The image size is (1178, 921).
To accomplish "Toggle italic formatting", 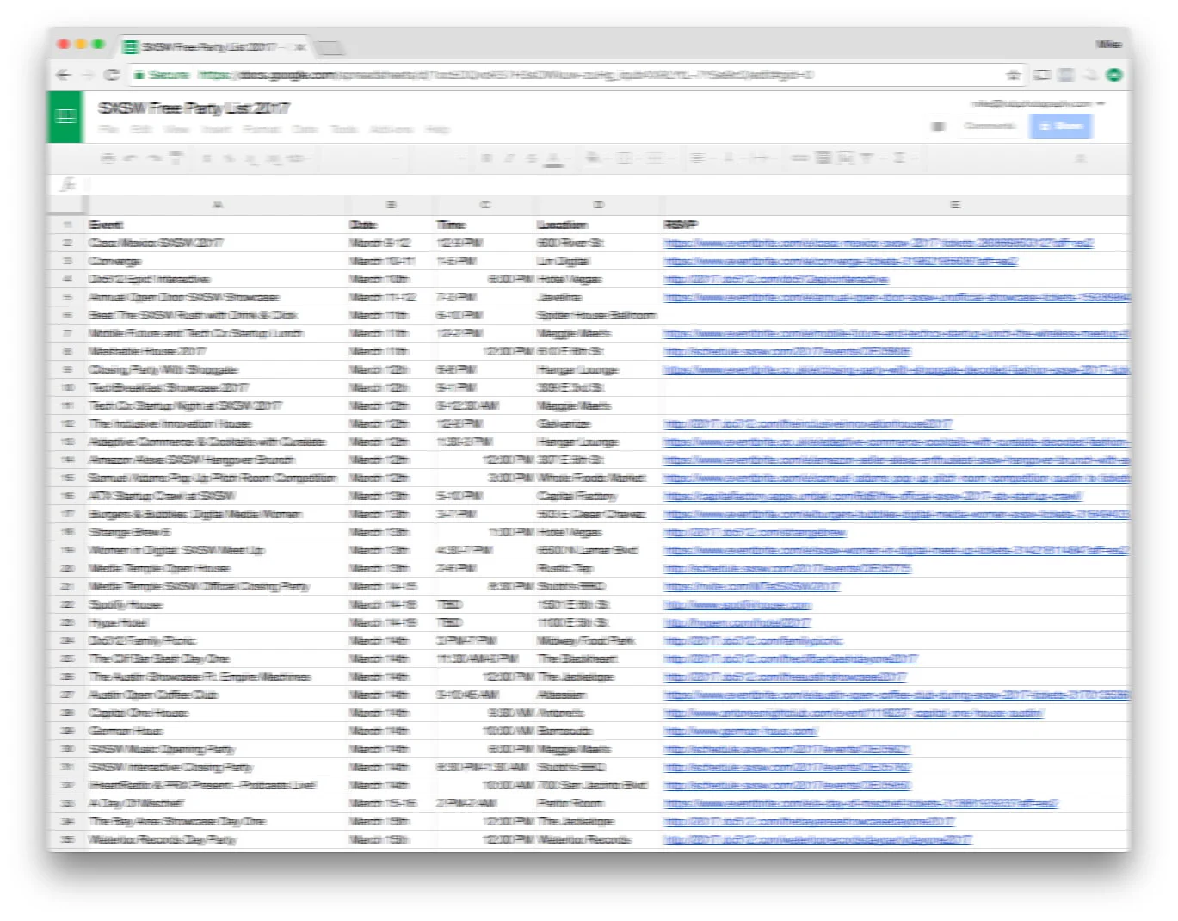I will (x=509, y=158).
